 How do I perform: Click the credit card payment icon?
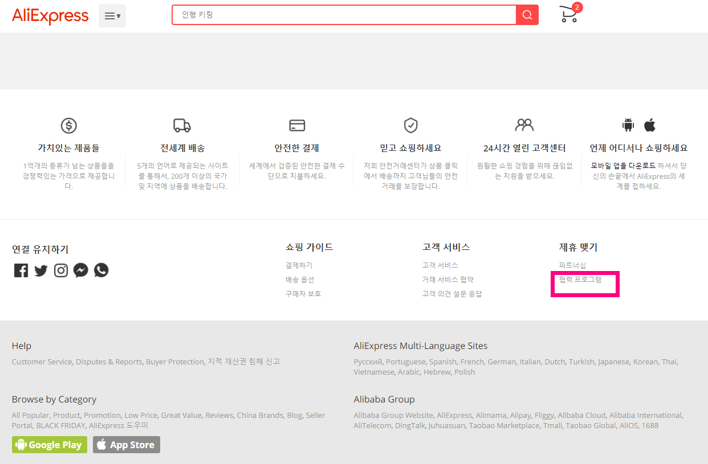pyautogui.click(x=297, y=125)
